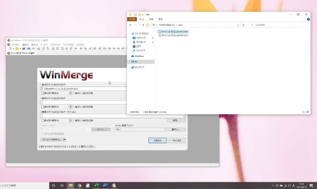Open the notification center icon
This screenshot has width=317, height=189.
pos(311,186)
